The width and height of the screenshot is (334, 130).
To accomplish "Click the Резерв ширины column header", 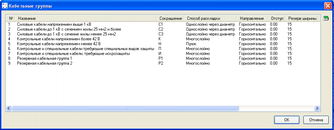I will (302, 18).
